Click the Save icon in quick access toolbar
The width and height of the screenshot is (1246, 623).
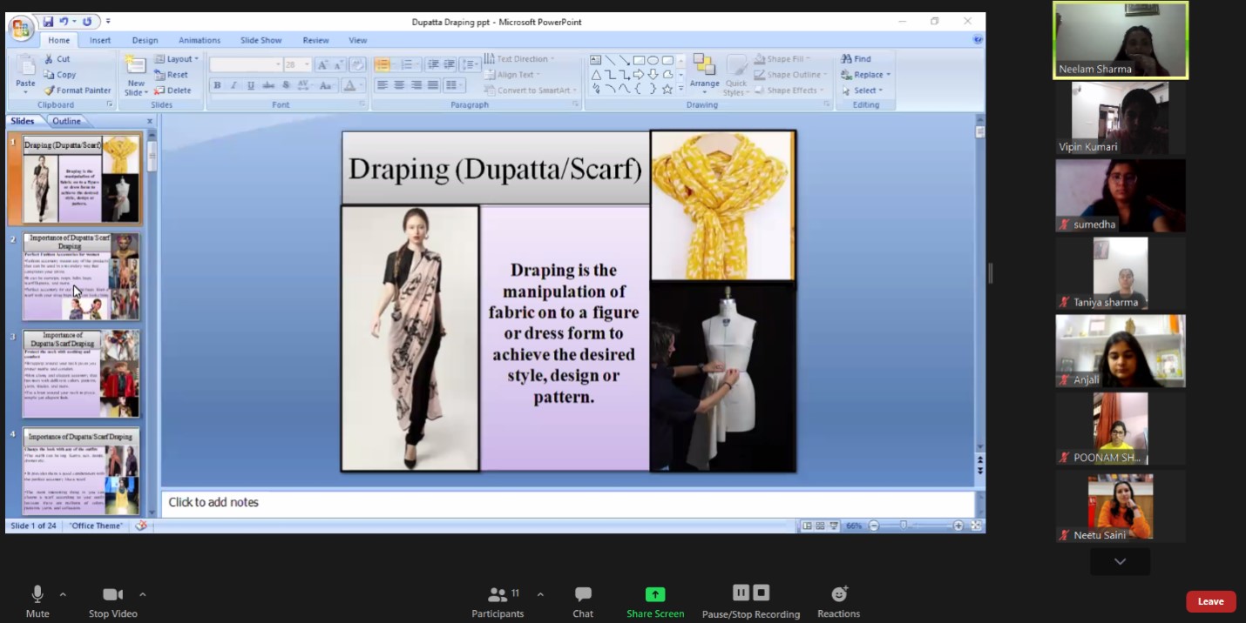[x=49, y=22]
